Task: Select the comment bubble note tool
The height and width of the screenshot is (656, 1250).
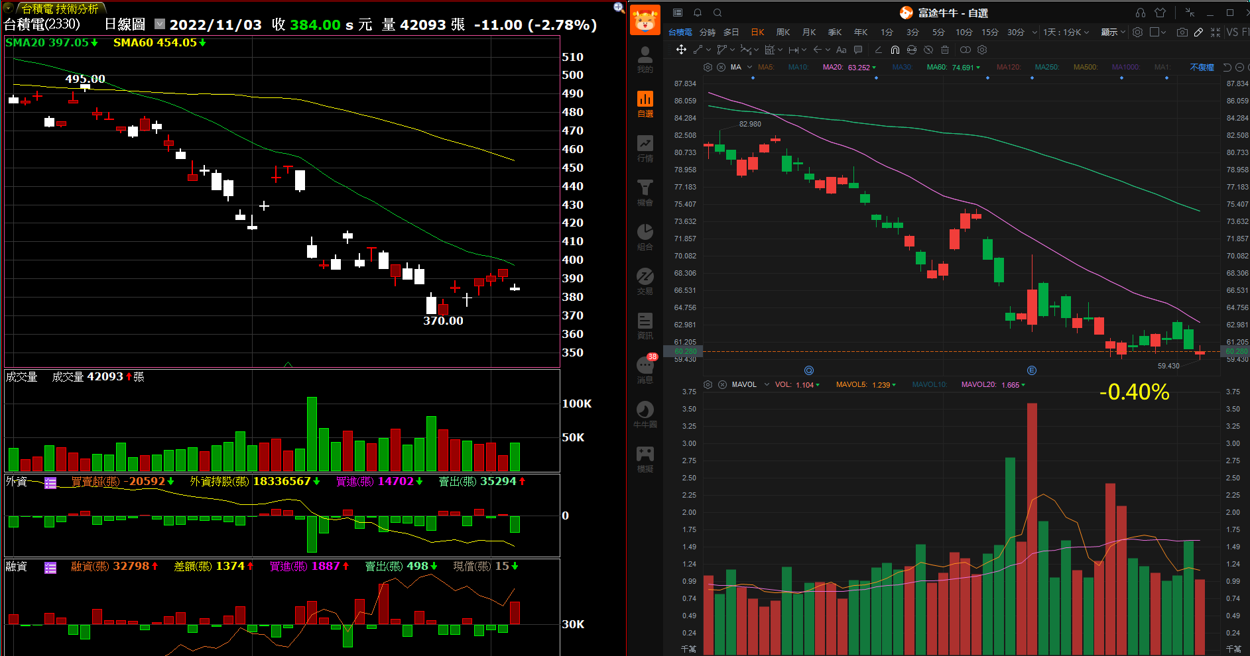Action: [x=858, y=50]
